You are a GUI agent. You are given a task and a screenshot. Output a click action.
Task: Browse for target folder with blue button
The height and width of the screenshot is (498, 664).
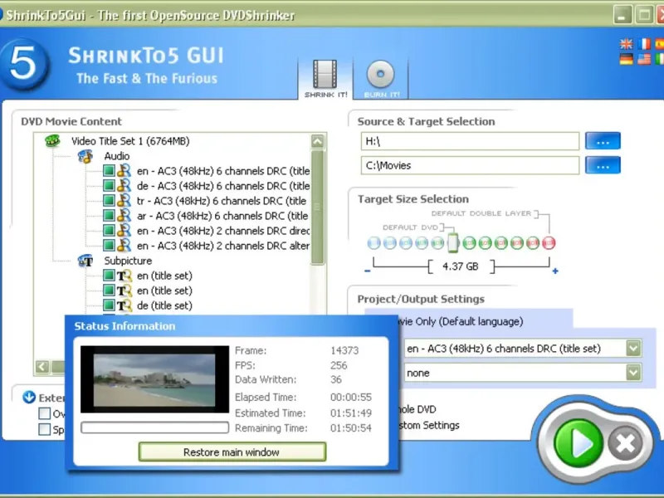(x=603, y=165)
